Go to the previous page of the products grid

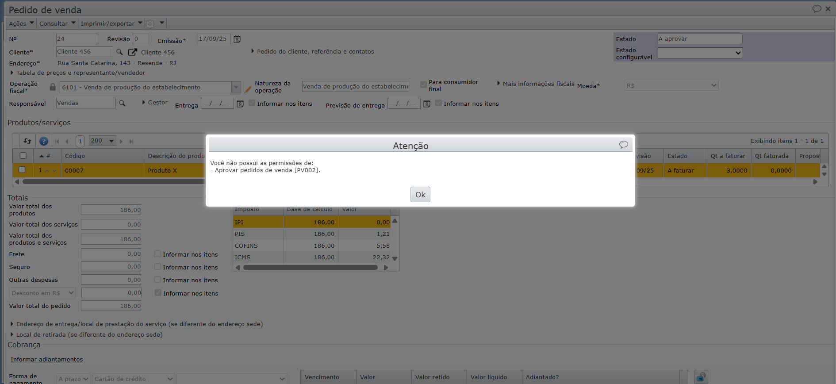tap(67, 142)
